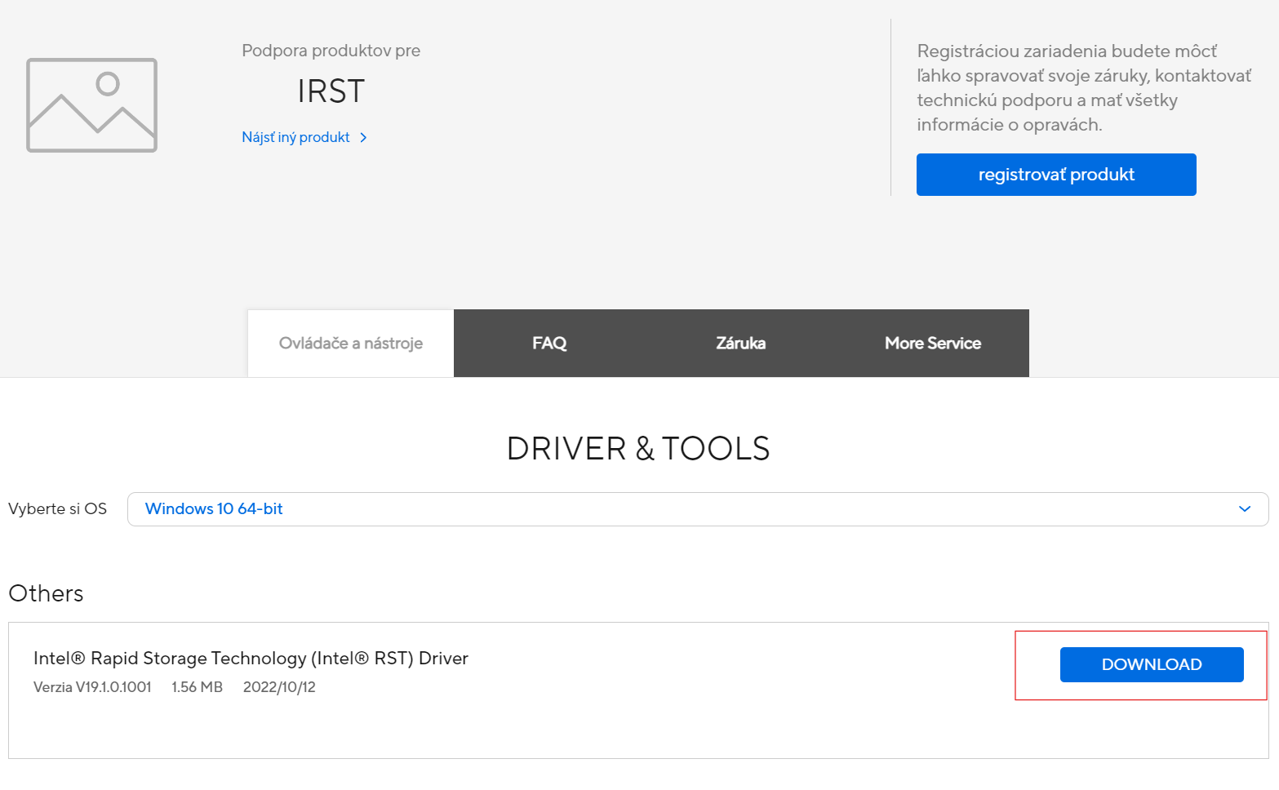Click the product image placeholder icon
Image resolution: width=1279 pixels, height=790 pixels.
[91, 104]
